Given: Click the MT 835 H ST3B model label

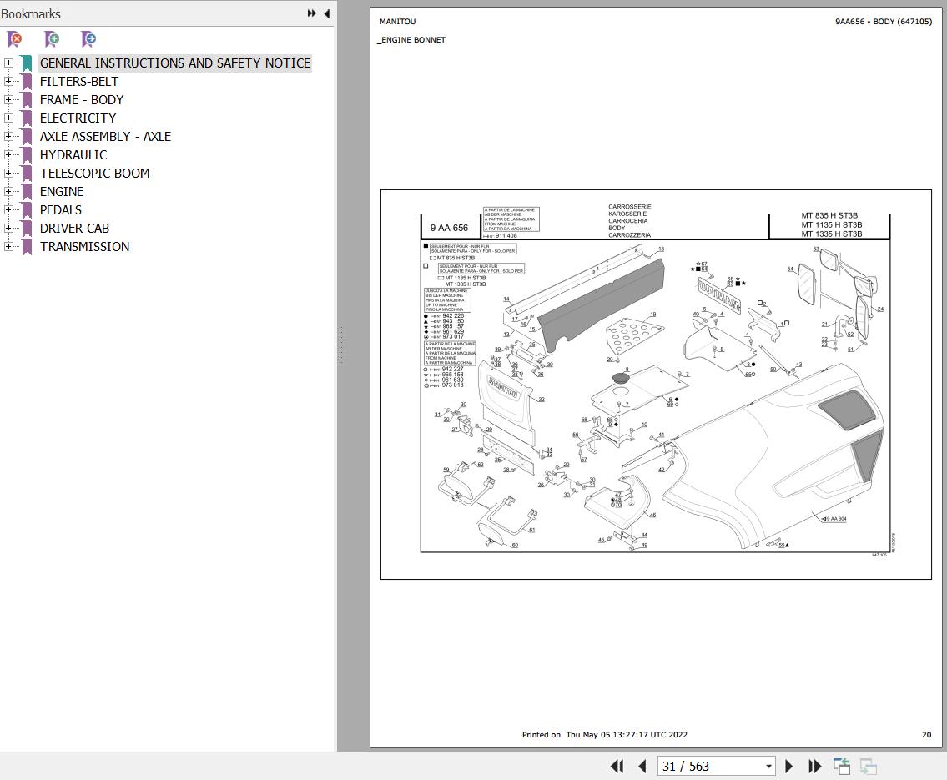Looking at the screenshot, I should pos(830,215).
